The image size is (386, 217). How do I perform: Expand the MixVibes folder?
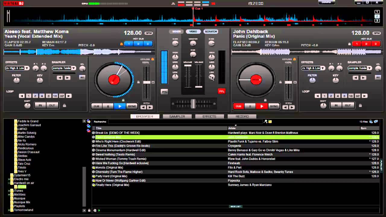(x=9, y=195)
